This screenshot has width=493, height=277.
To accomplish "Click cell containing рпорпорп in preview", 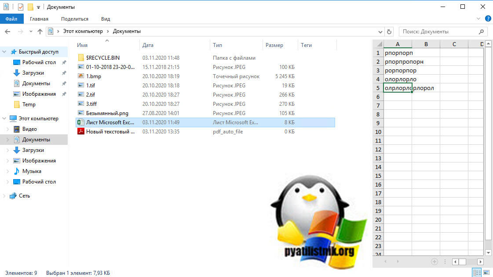I will pyautogui.click(x=398, y=53).
